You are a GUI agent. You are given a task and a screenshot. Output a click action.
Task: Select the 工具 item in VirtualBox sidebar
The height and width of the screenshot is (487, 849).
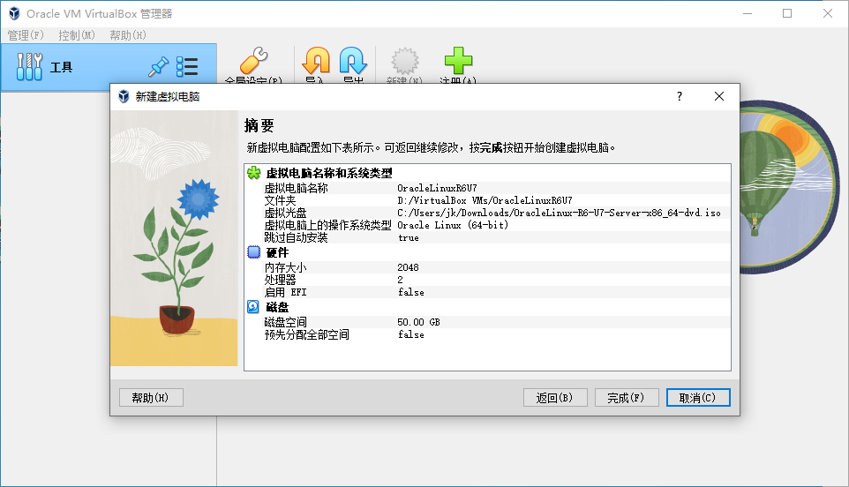109,67
